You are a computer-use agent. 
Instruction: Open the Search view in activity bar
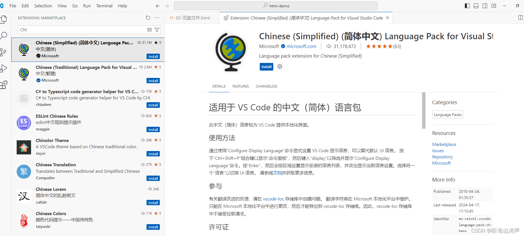[x=3, y=36]
